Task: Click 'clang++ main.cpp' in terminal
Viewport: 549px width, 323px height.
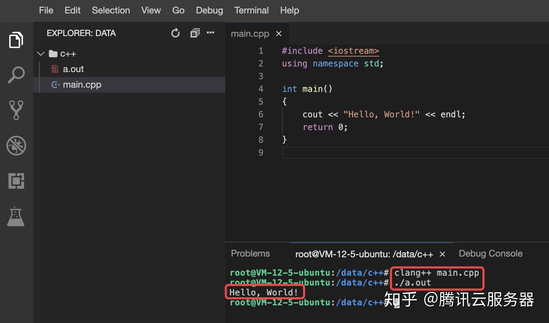Action: coord(437,273)
